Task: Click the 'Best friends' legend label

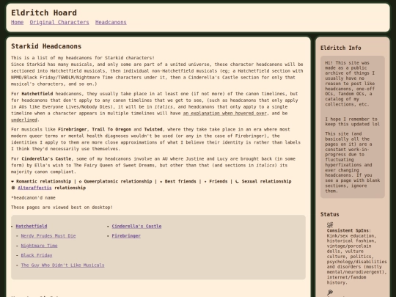Action: [180, 181]
